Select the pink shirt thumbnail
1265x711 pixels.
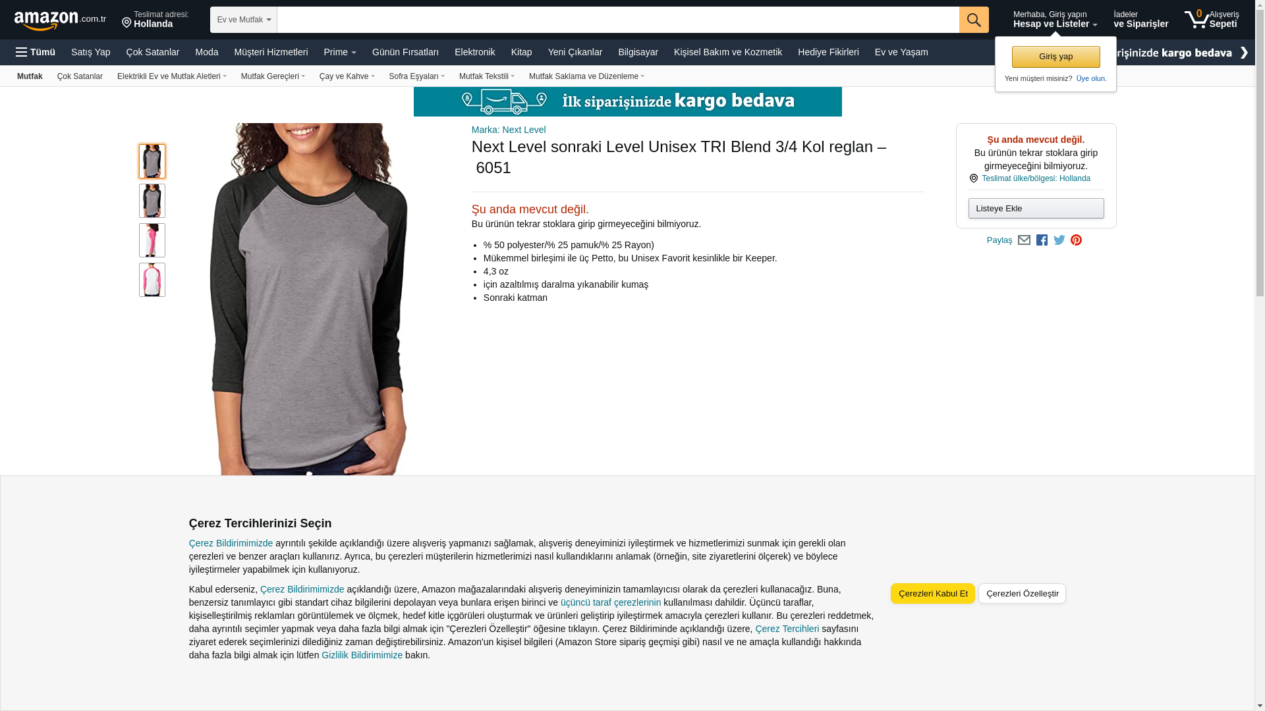152,240
